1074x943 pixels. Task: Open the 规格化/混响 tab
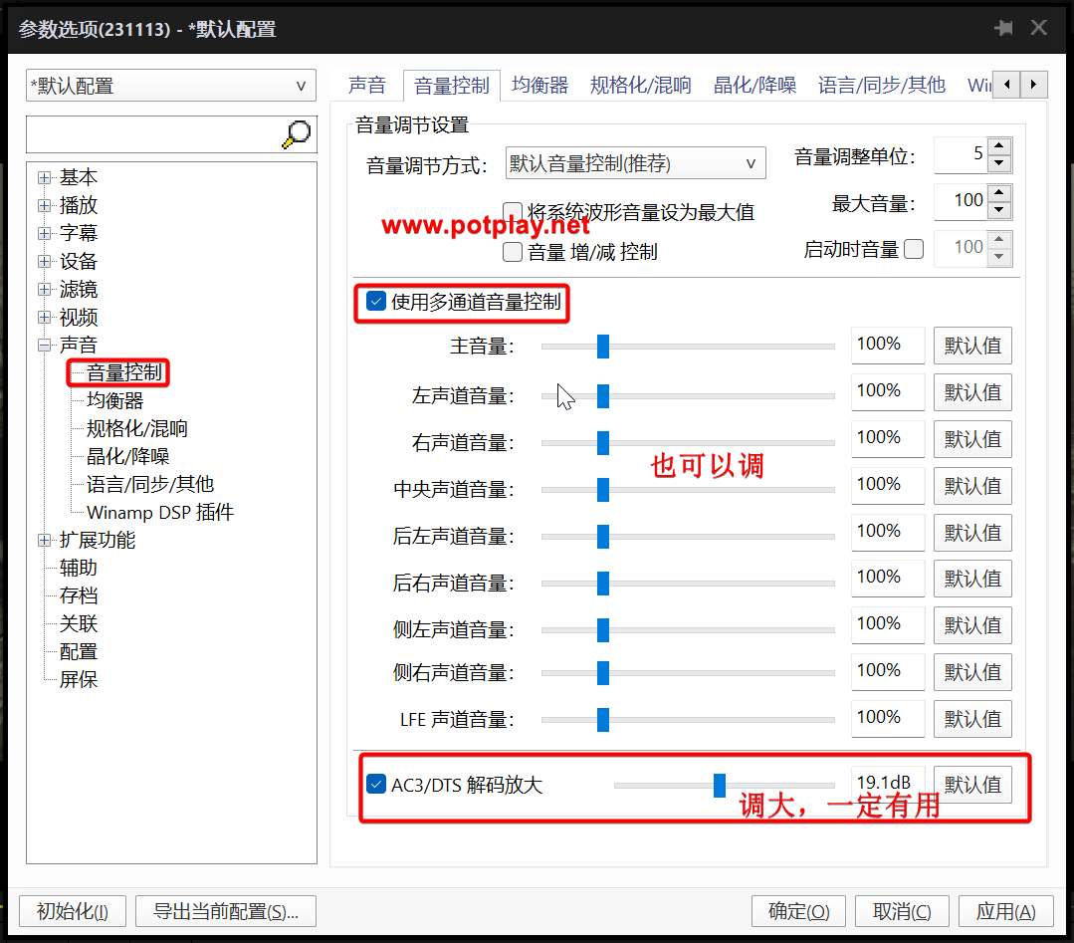[x=640, y=85]
